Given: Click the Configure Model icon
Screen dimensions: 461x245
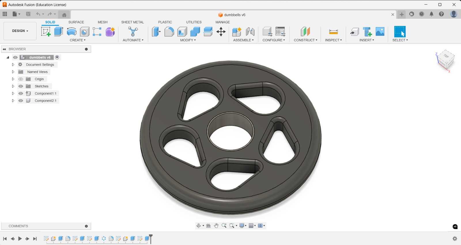Looking at the screenshot, I should (x=267, y=32).
